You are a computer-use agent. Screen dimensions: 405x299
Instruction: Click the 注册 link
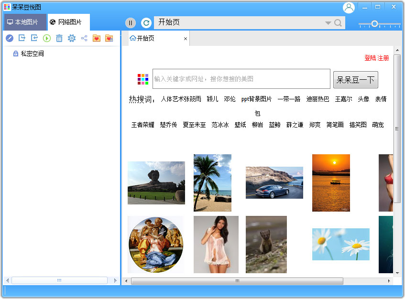click(x=383, y=58)
